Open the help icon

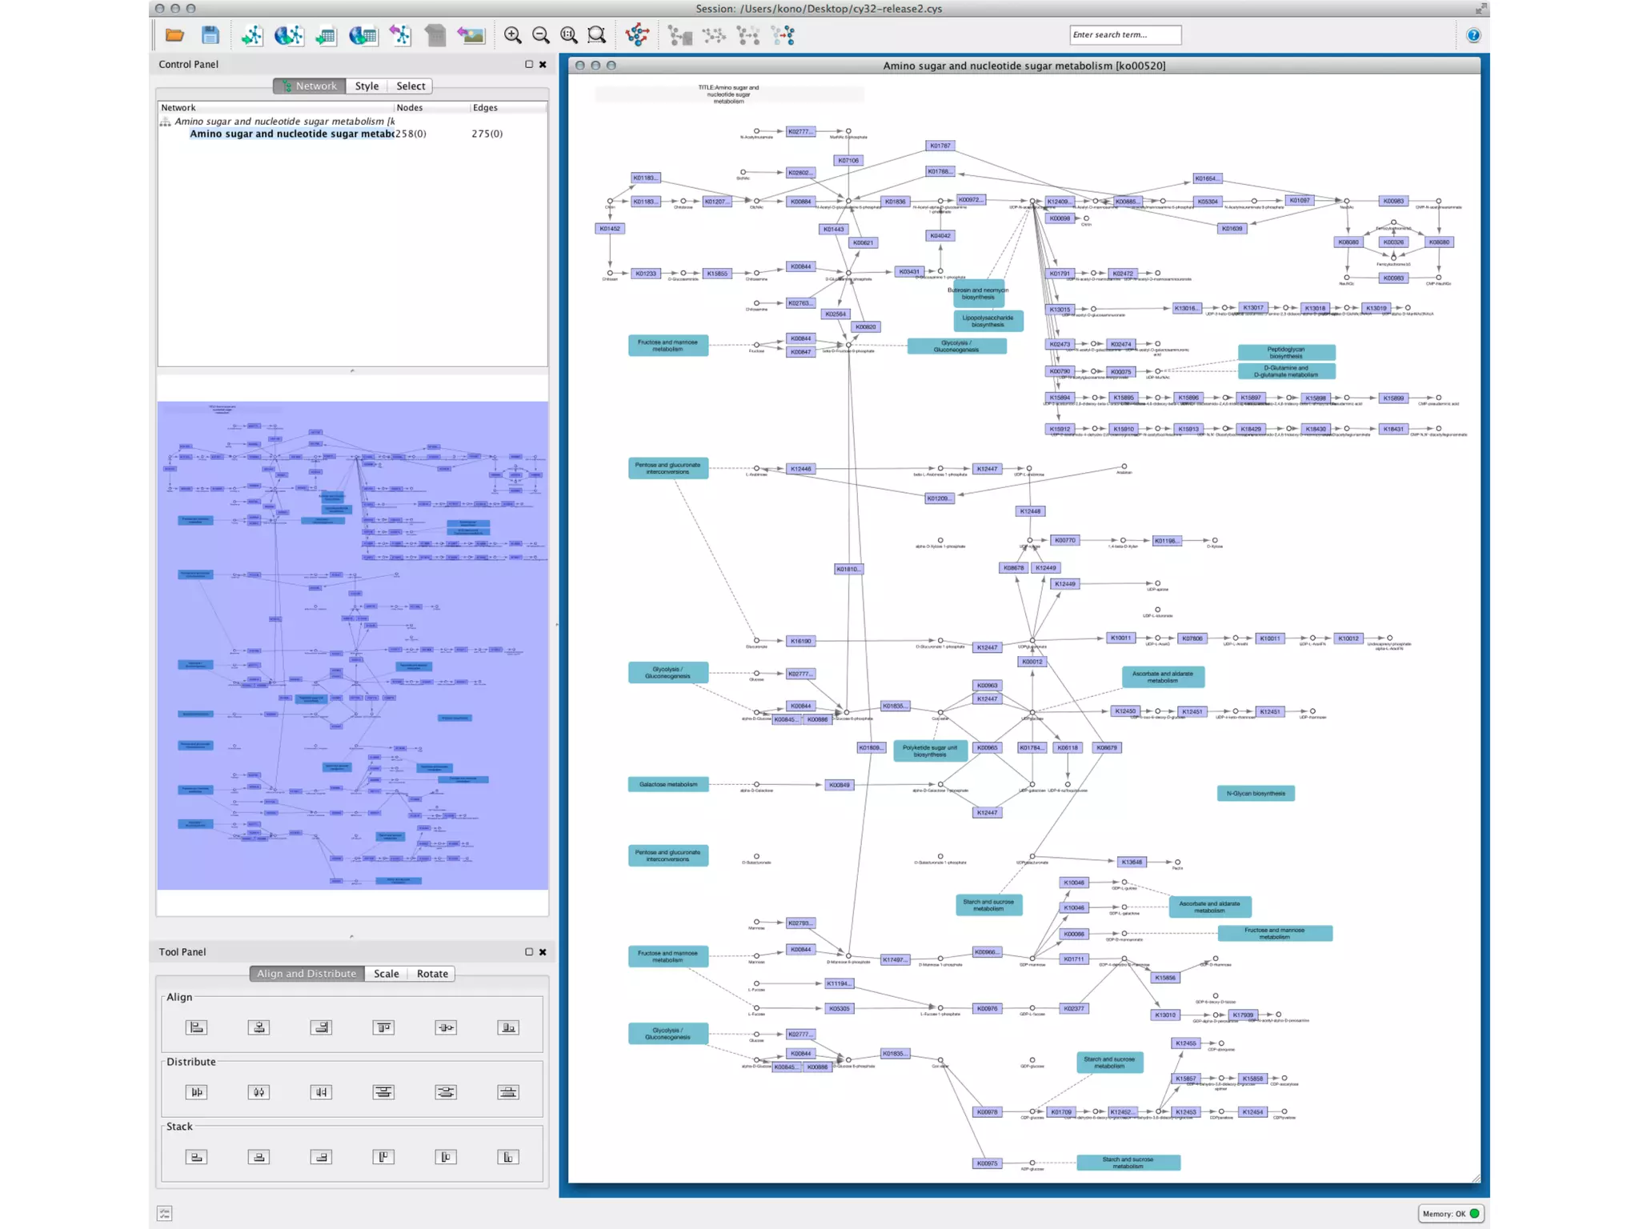(1473, 35)
